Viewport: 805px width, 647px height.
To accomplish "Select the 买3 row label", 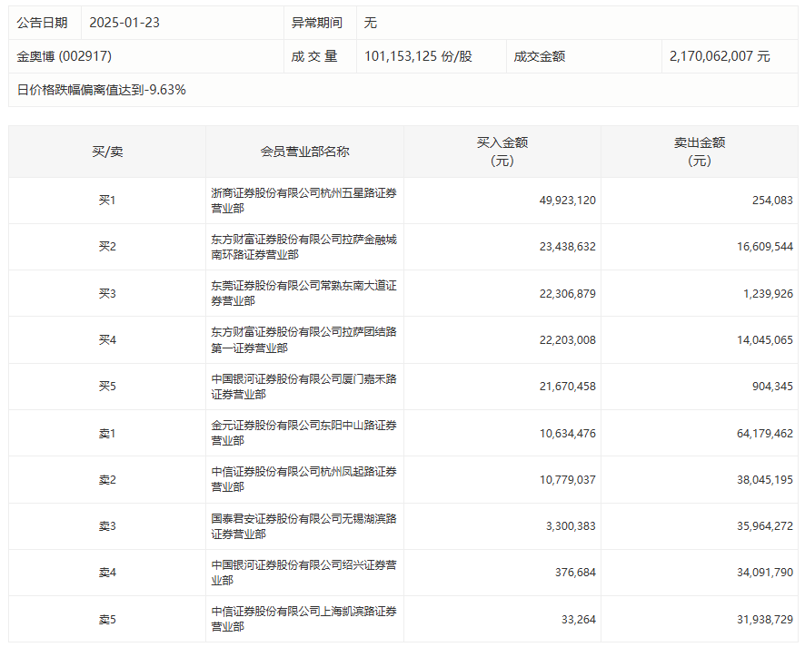I will click(107, 294).
